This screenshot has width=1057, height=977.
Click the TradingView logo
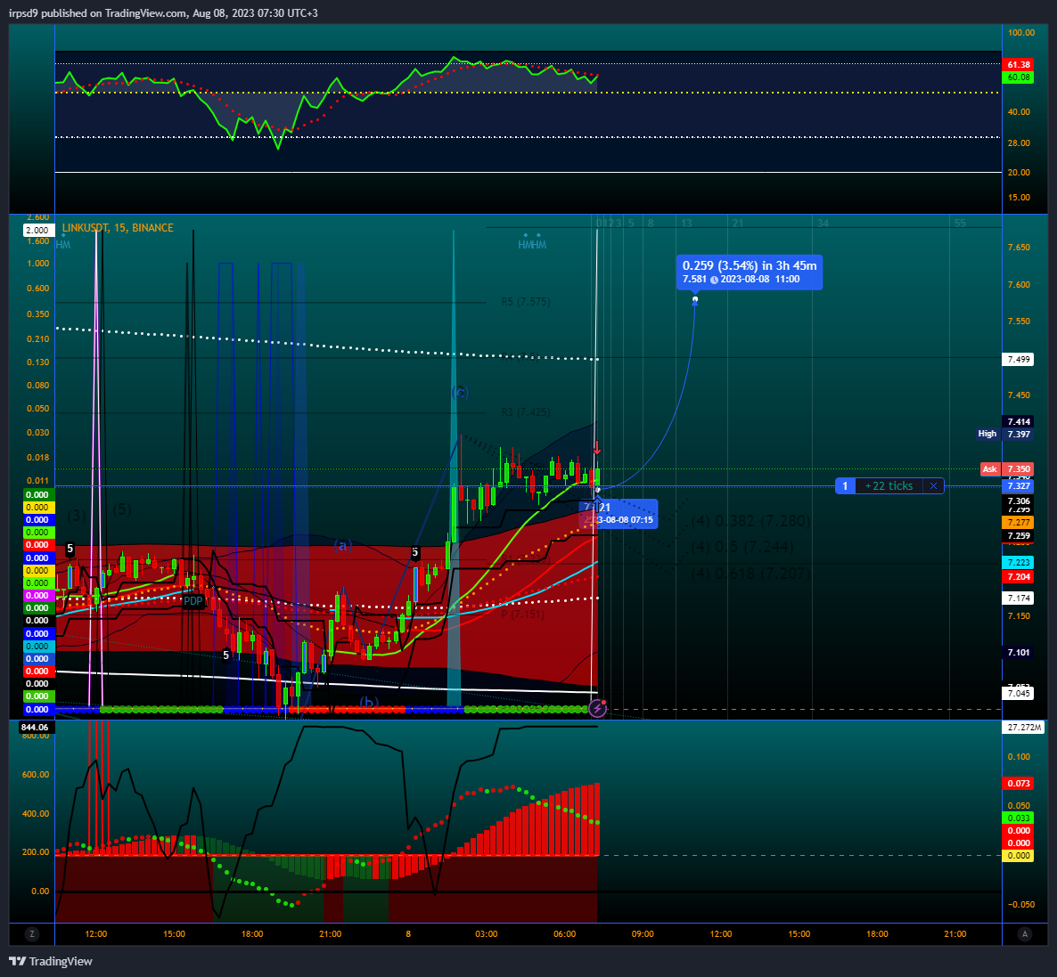(51, 962)
